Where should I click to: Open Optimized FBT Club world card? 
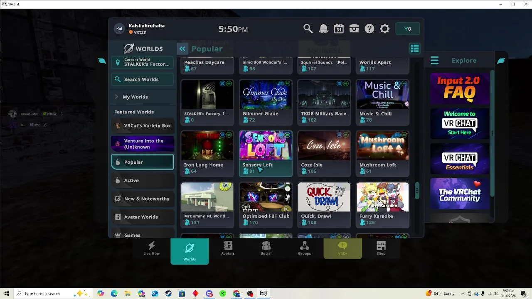tap(266, 205)
